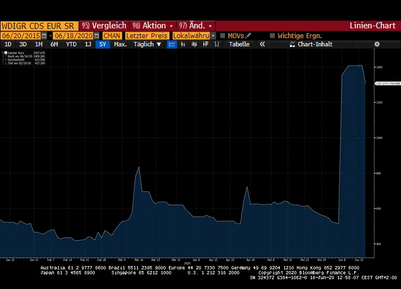
Task: Click the WDIGR CDS EUR SR security field
Action: [x=39, y=26]
